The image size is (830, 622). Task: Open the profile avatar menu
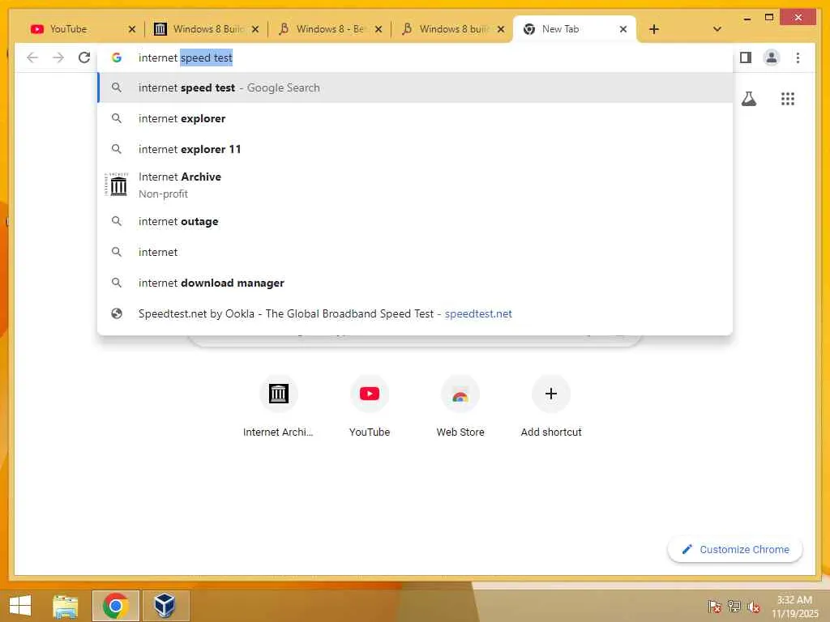772,58
